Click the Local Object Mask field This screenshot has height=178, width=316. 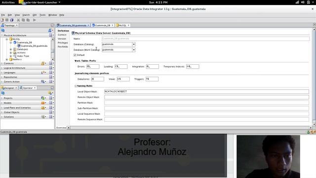point(206,91)
